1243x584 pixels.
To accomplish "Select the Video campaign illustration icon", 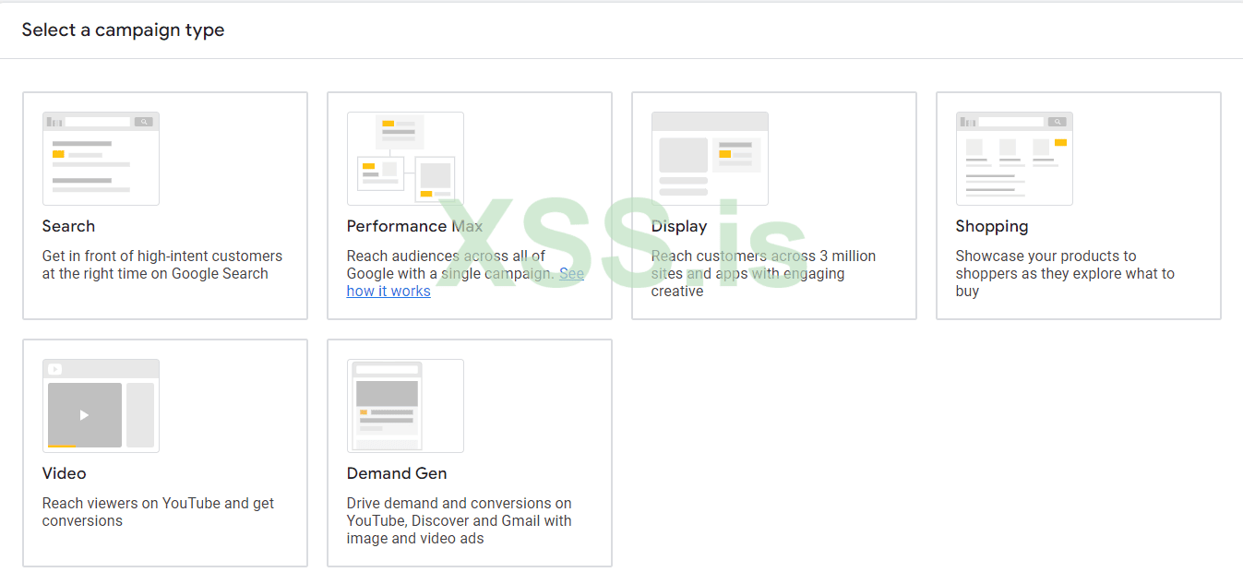I will [101, 406].
